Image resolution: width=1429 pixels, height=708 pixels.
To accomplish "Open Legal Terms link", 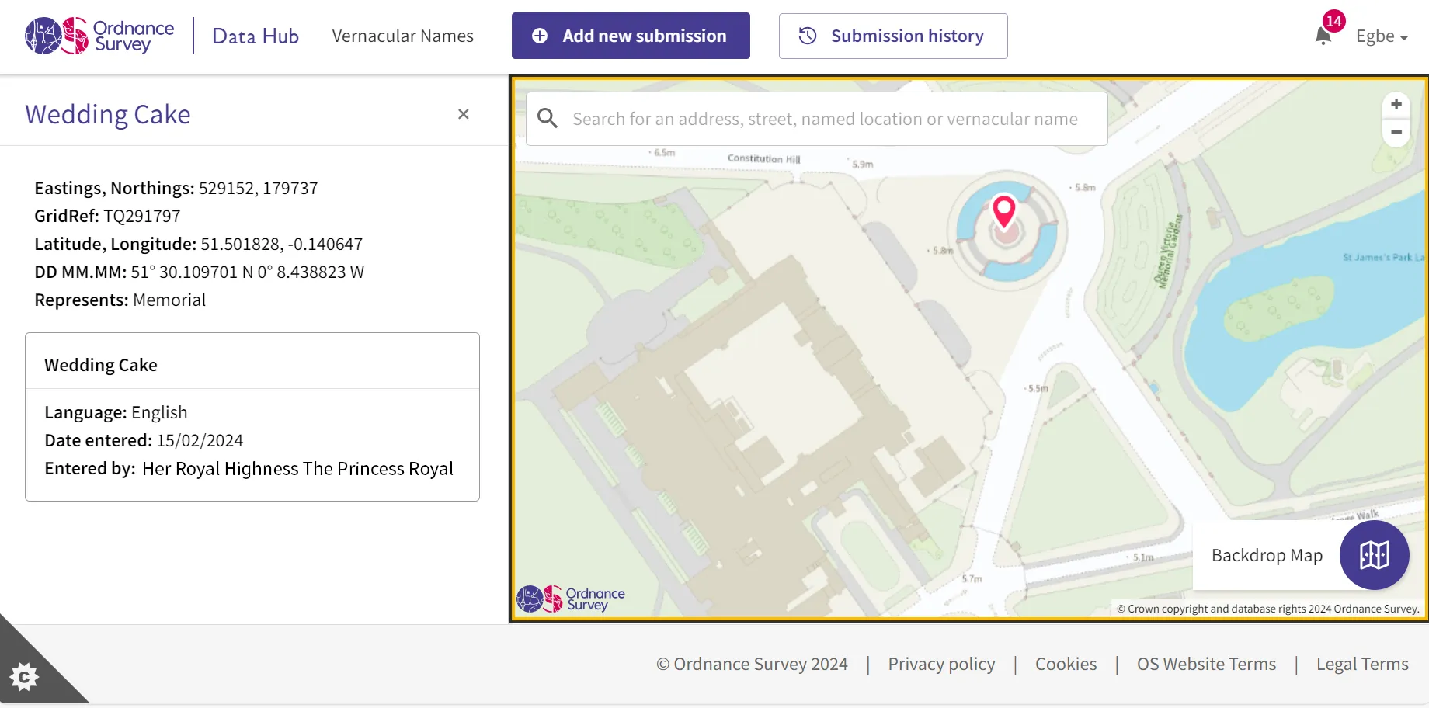I will click(x=1362, y=664).
